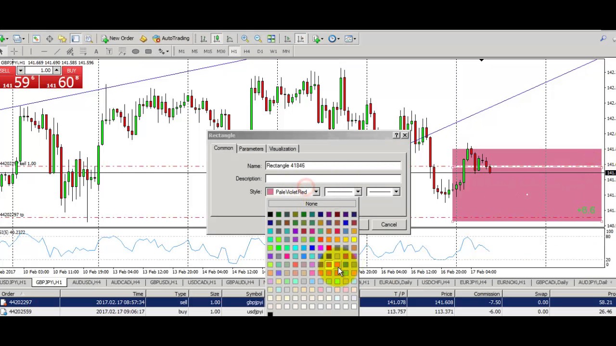
Task: Switch to the Visualization tab
Action: point(282,148)
